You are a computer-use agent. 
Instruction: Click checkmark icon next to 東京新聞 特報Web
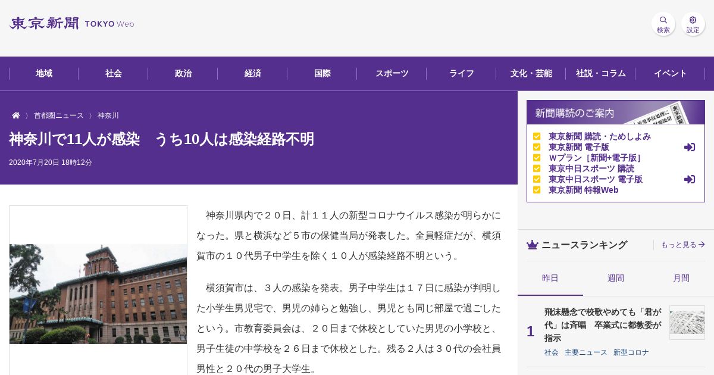(x=537, y=190)
